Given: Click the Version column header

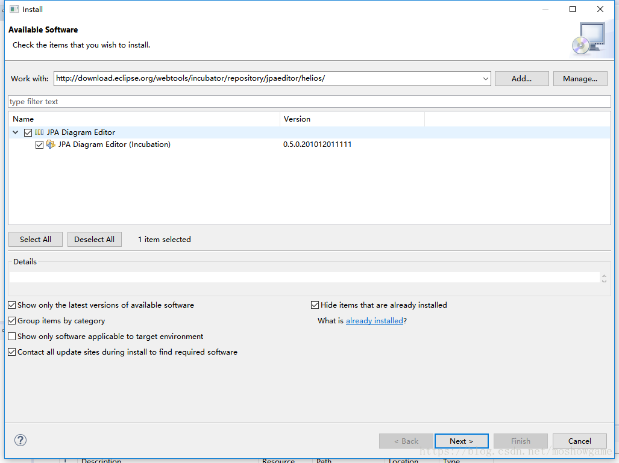Looking at the screenshot, I should pos(352,119).
